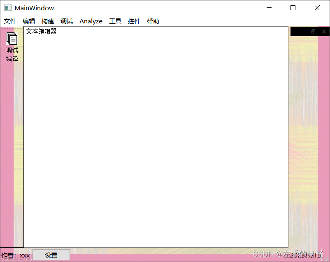The width and height of the screenshot is (330, 262).
Task: Select the 调试 toolbar action
Action: 12,50
